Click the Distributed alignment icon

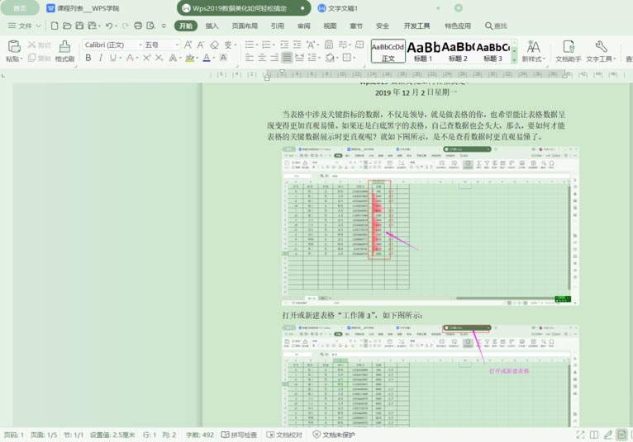click(299, 58)
